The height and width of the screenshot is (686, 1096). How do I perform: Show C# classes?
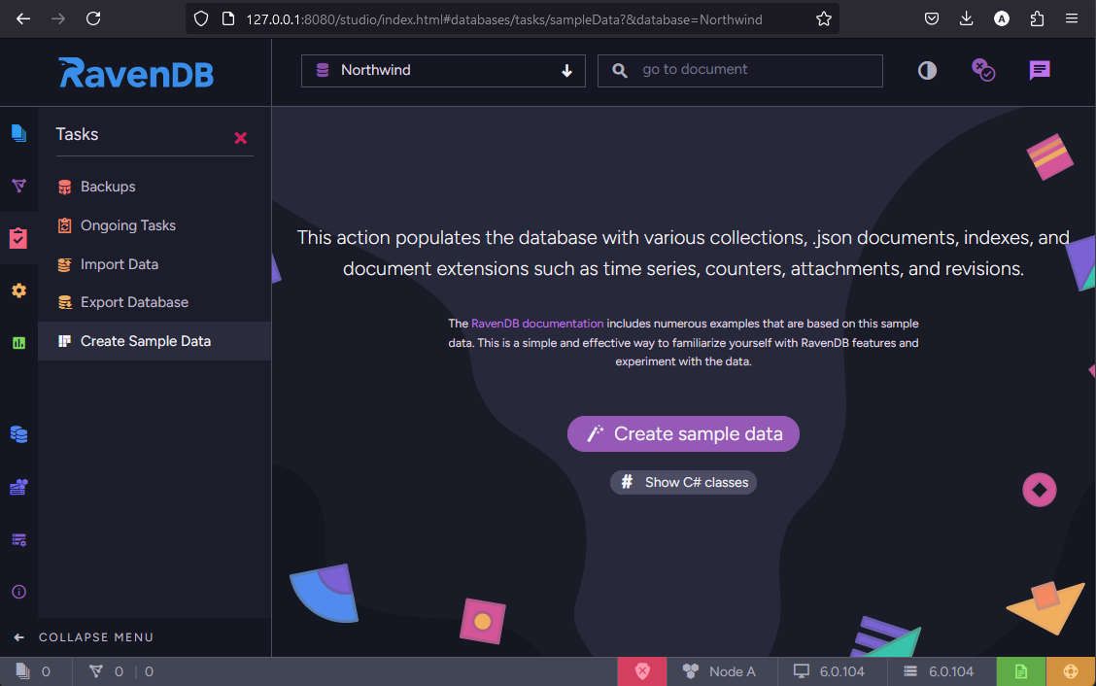[684, 483]
